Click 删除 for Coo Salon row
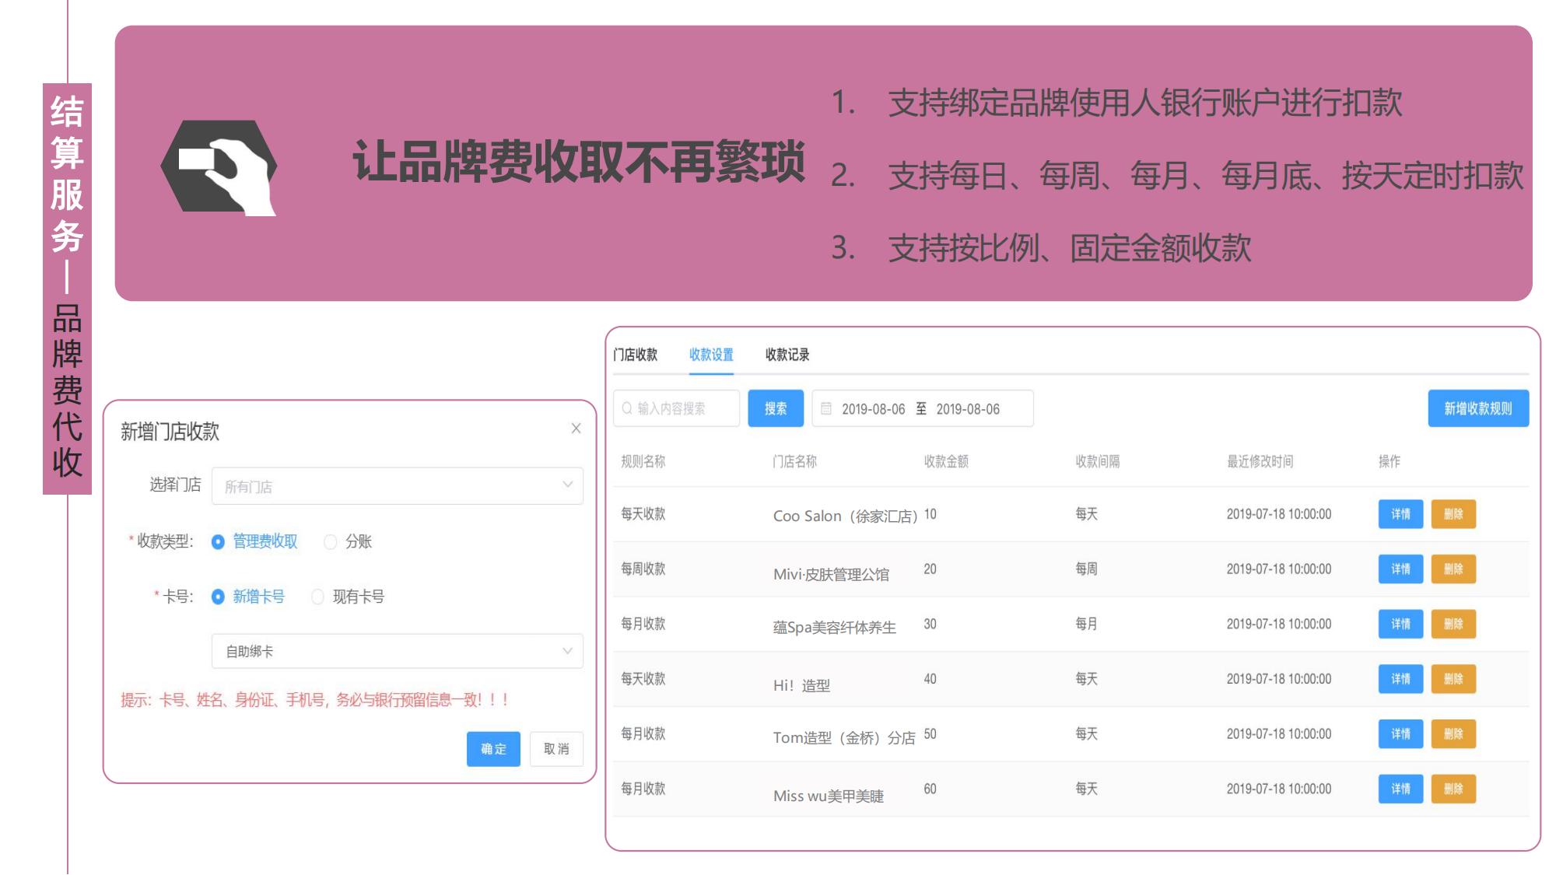Screen dimensions: 1556x875 (1453, 514)
